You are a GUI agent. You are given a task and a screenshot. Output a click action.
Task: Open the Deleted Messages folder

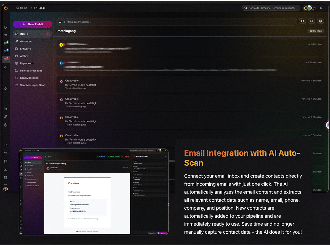30,70
